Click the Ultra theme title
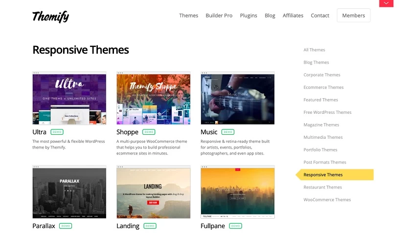406x233 pixels. click(x=39, y=132)
